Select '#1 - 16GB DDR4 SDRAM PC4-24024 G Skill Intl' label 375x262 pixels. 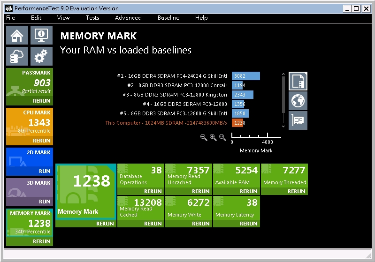pos(172,76)
